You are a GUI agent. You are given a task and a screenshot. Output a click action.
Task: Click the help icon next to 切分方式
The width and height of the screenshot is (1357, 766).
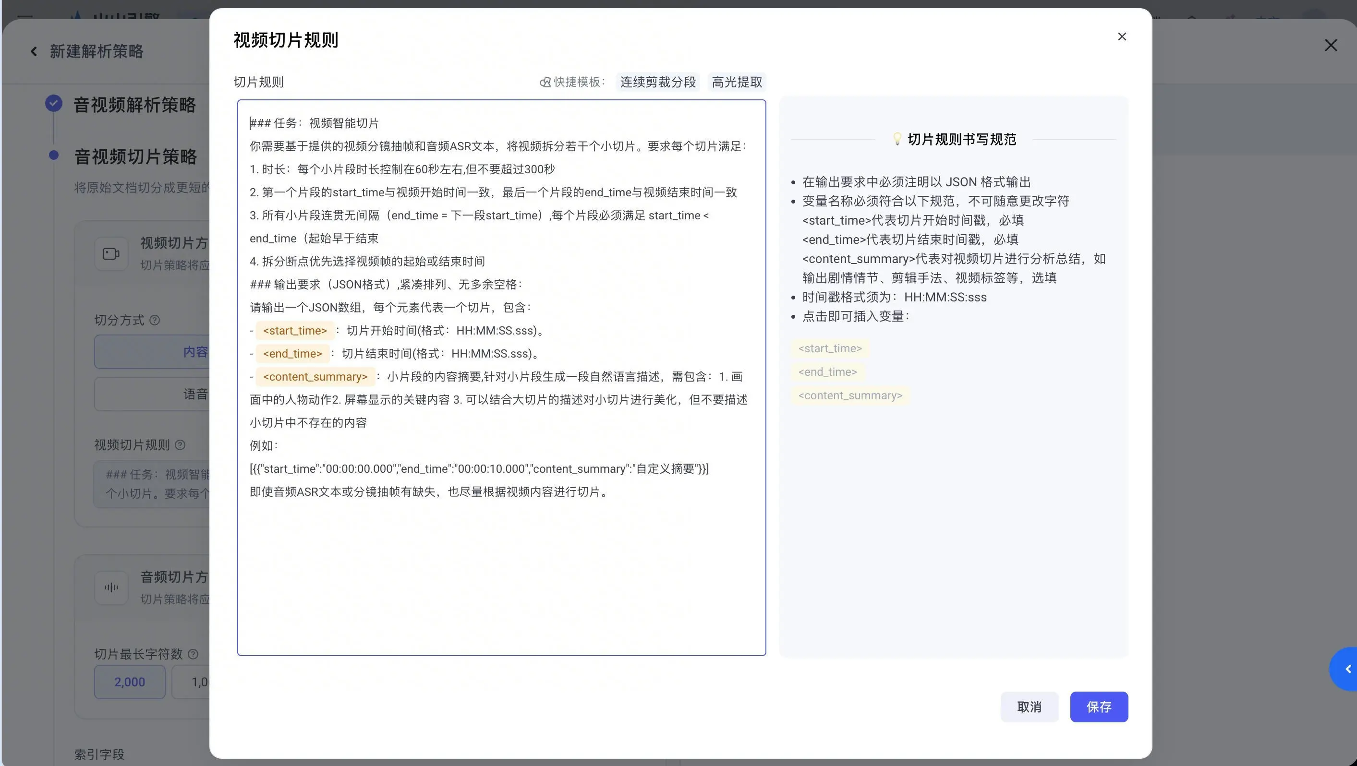point(154,320)
